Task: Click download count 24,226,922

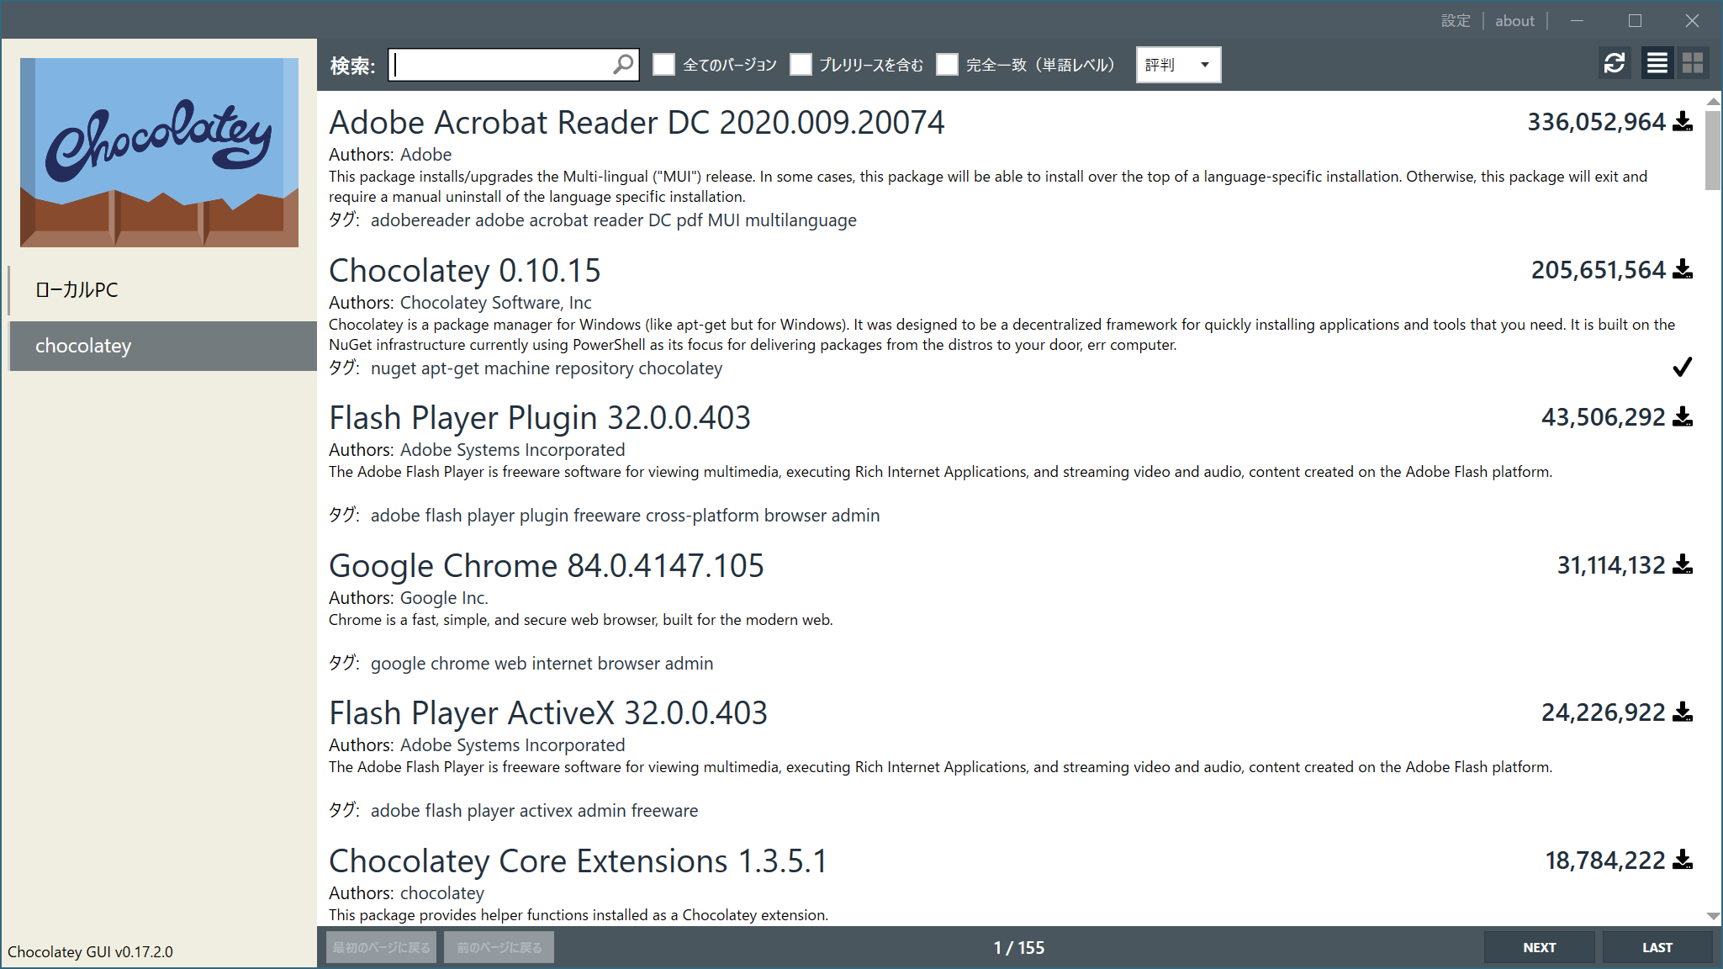Action: pos(1603,712)
